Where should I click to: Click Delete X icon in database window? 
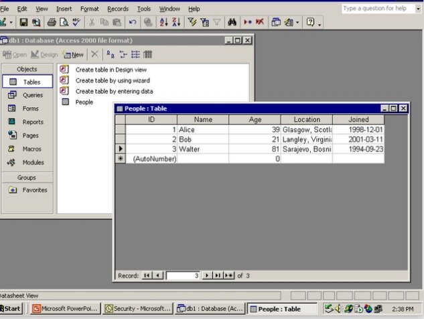pos(94,54)
